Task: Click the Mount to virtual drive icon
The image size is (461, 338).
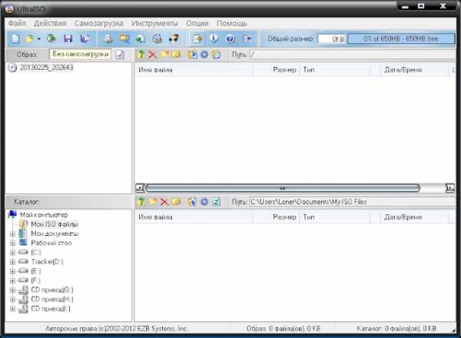Action: (158, 38)
